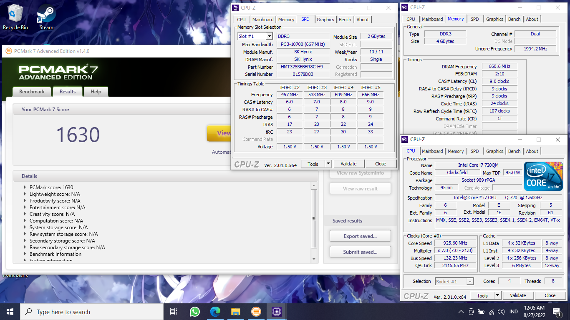Click the Details list scrollbar up arrow
This screenshot has height=320, width=570.
314,185
